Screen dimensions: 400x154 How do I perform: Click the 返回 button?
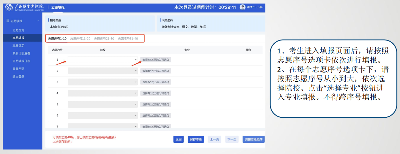point(178,139)
